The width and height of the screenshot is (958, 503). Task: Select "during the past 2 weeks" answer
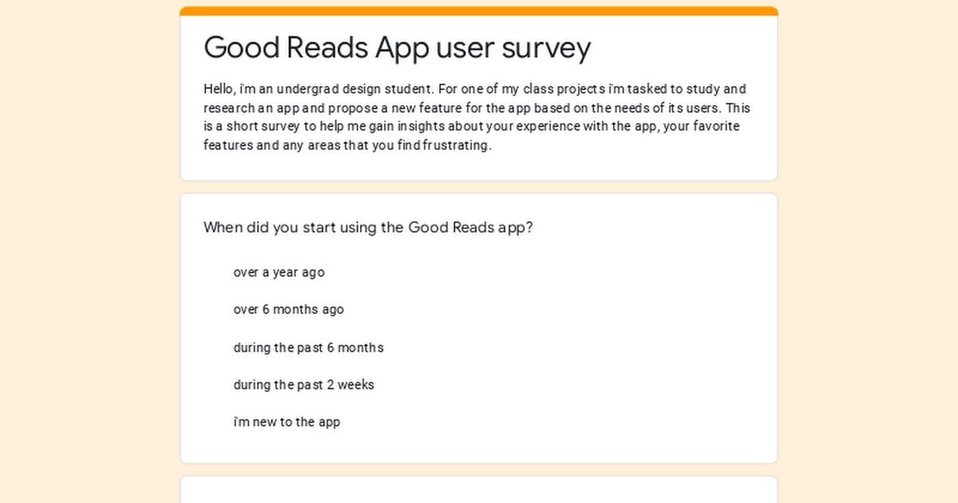pyautogui.click(x=303, y=385)
